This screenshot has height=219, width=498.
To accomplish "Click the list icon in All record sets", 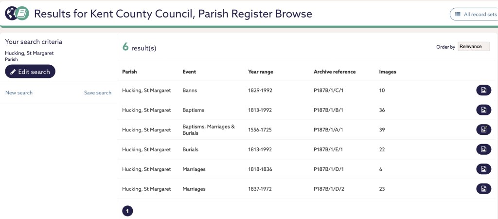I will 458,15.
